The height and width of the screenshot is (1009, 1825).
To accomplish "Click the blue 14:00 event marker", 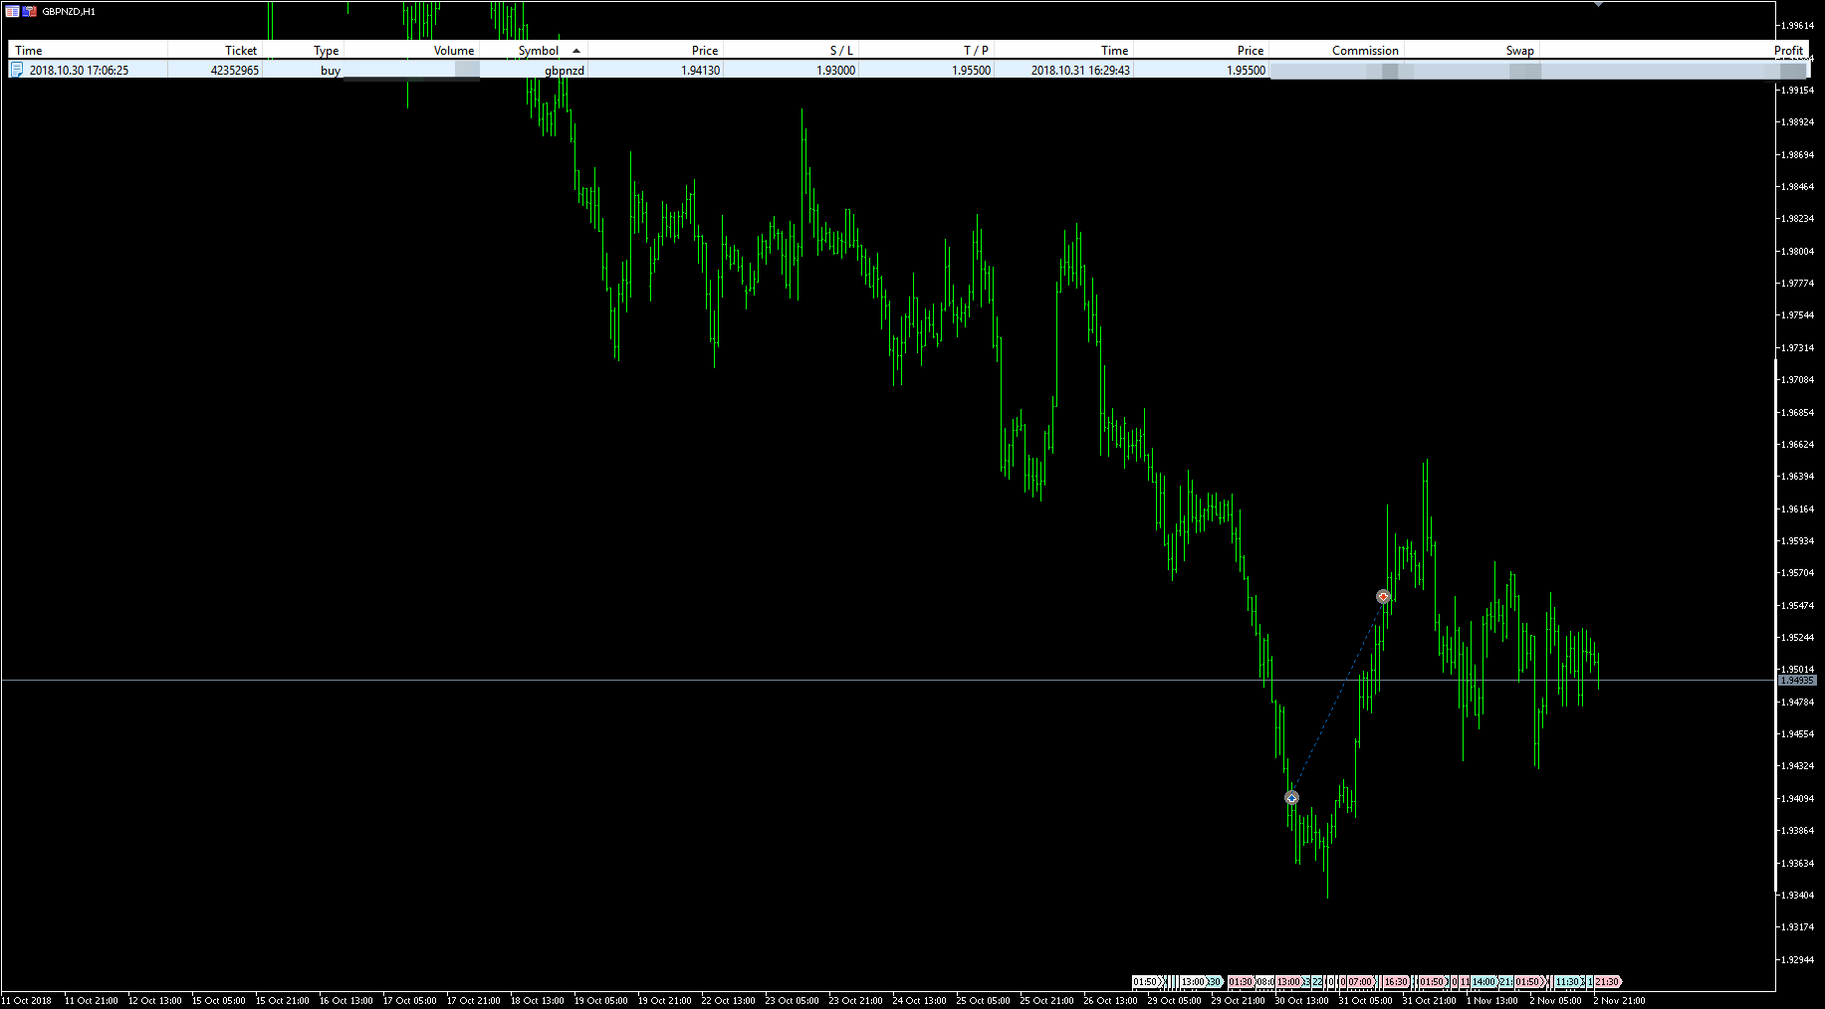I will coord(1483,982).
